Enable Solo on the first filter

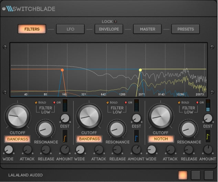coord(36,103)
